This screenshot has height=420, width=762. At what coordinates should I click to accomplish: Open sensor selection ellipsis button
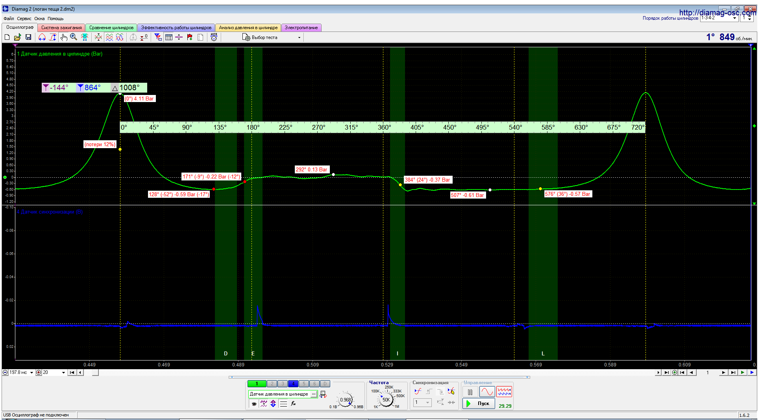pos(314,394)
